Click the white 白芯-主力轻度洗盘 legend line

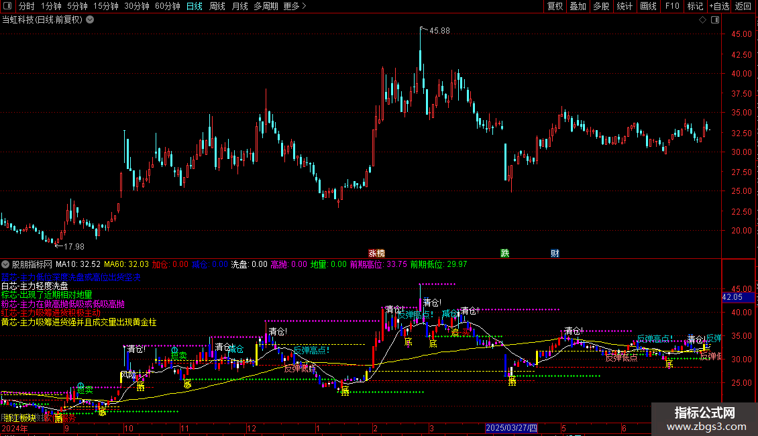pos(35,286)
